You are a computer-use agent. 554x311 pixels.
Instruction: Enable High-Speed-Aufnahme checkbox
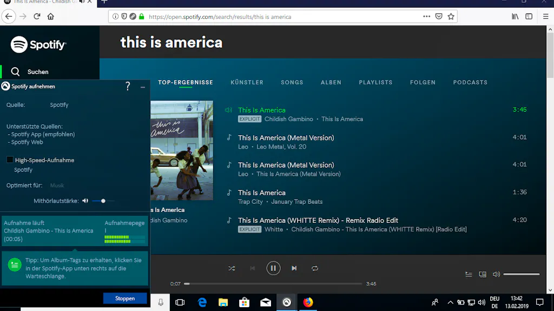point(10,160)
